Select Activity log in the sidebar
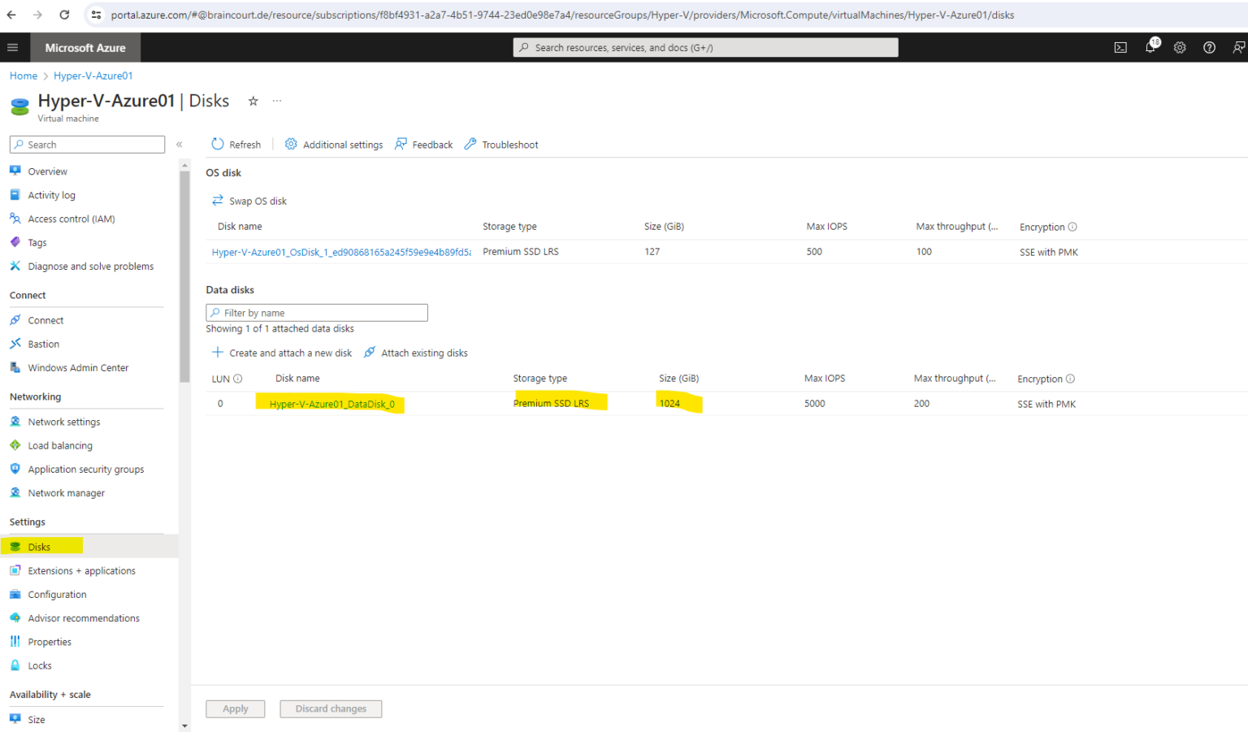The width and height of the screenshot is (1248, 732). tap(53, 194)
